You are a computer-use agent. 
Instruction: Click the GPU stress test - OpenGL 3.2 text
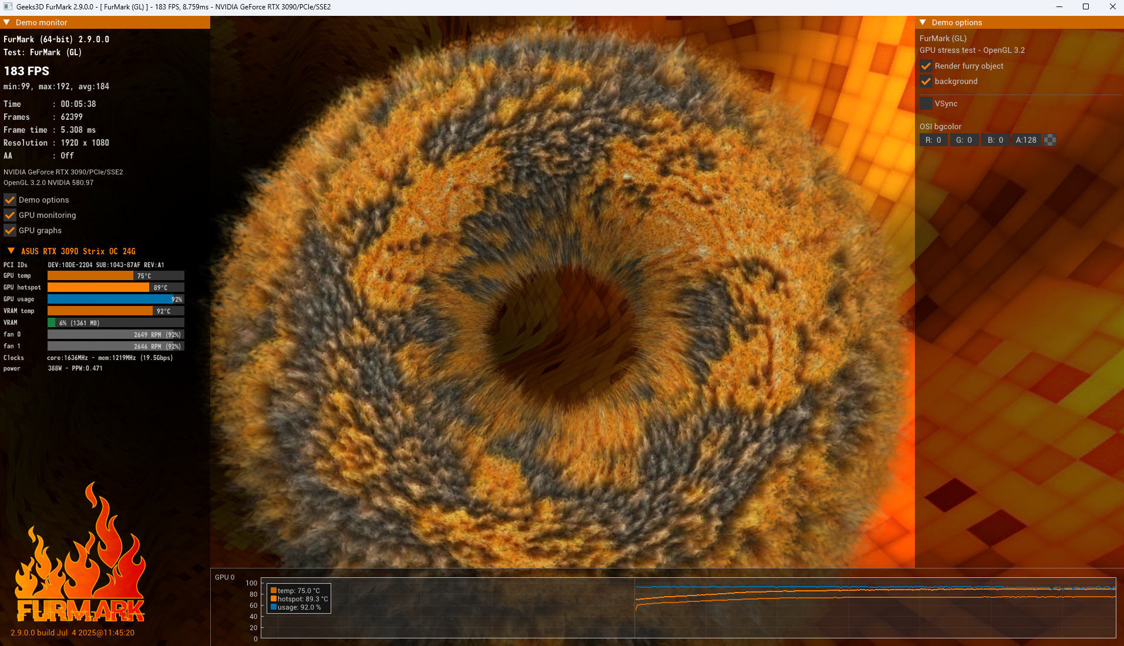click(x=972, y=50)
